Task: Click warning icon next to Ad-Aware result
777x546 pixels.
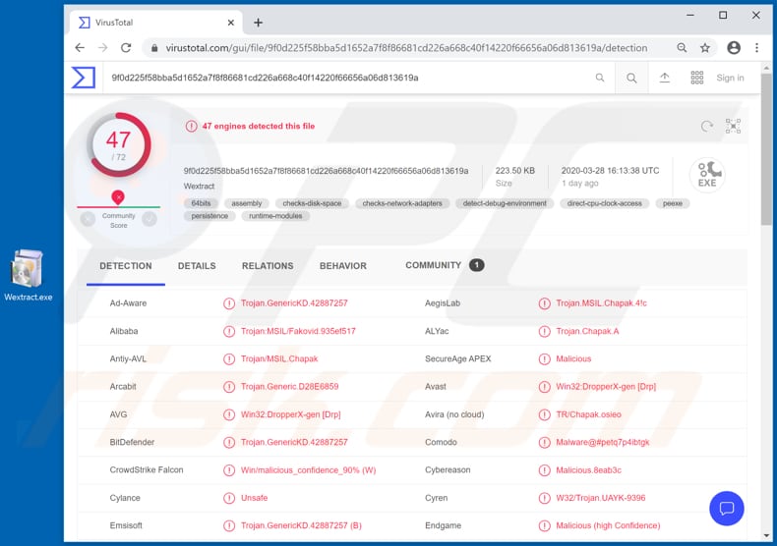Action: [229, 303]
